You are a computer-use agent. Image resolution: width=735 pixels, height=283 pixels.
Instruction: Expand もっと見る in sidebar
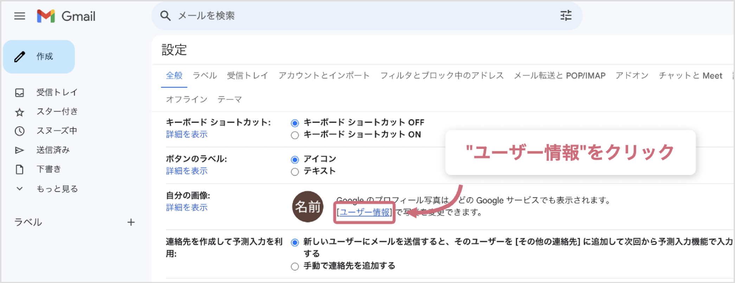coord(57,189)
